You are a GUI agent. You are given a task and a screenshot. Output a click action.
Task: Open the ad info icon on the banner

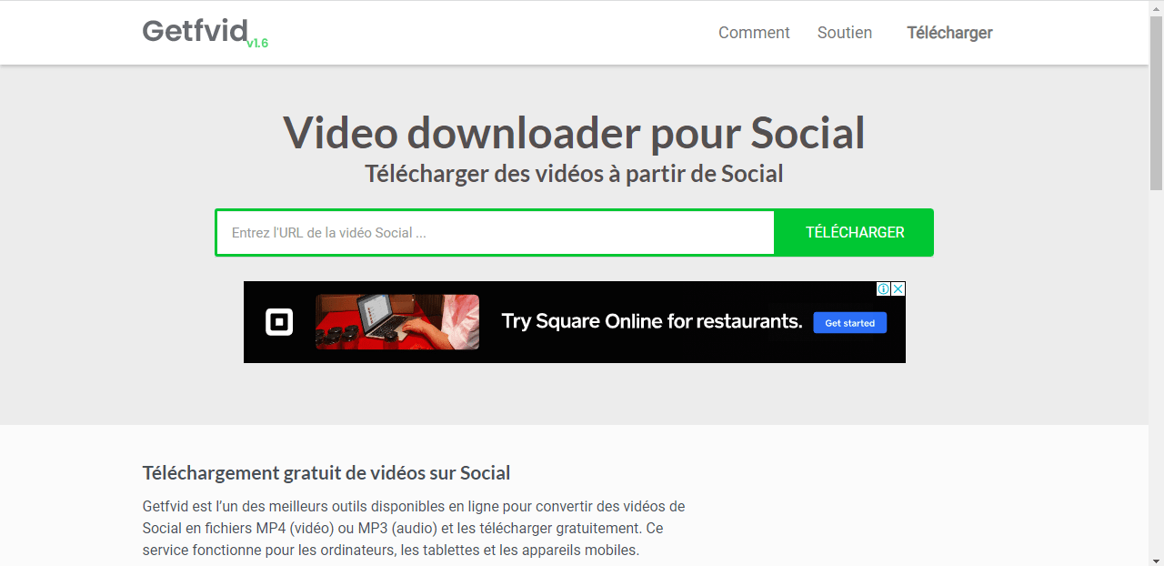tap(883, 288)
